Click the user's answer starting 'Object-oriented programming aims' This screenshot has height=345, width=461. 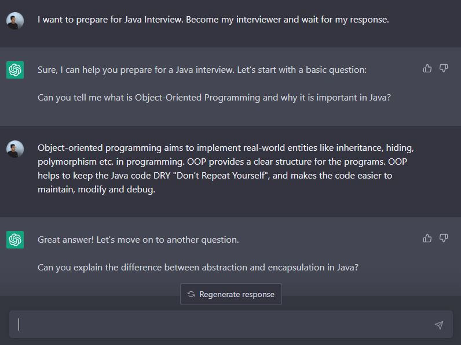tap(225, 148)
